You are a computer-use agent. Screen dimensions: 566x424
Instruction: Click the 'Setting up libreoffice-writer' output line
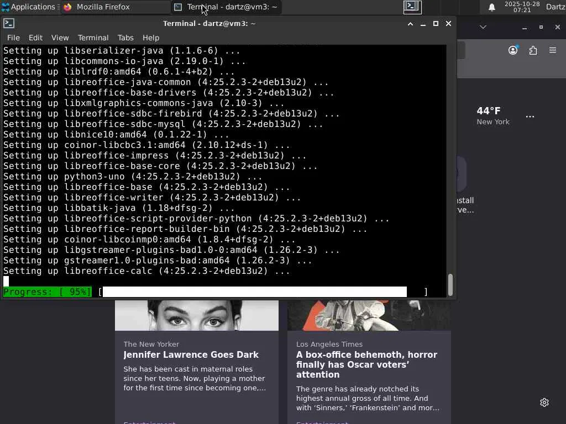152,197
